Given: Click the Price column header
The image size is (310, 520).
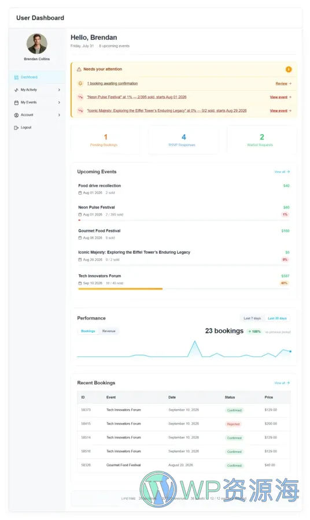Looking at the screenshot, I should click(269, 398).
